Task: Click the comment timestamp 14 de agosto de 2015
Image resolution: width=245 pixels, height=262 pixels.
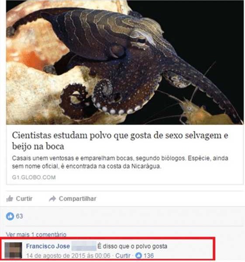Action: (x=68, y=255)
